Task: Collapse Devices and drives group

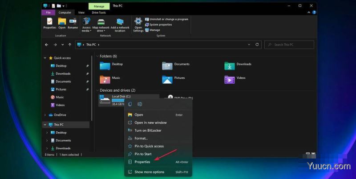Action: pyautogui.click(x=97, y=90)
